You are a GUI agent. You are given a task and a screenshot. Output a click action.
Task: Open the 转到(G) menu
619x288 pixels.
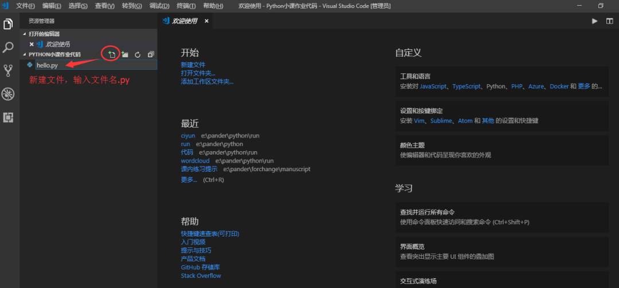(132, 6)
